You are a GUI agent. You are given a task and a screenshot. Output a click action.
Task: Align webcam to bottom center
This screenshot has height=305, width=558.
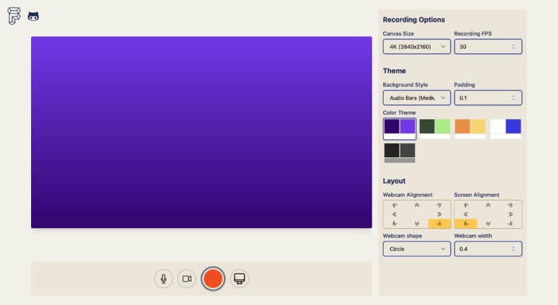(417, 223)
